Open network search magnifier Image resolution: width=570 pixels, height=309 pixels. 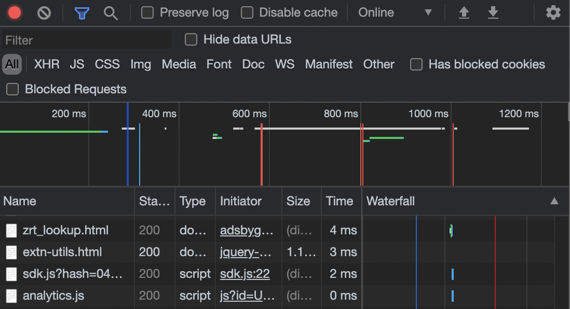click(x=111, y=13)
